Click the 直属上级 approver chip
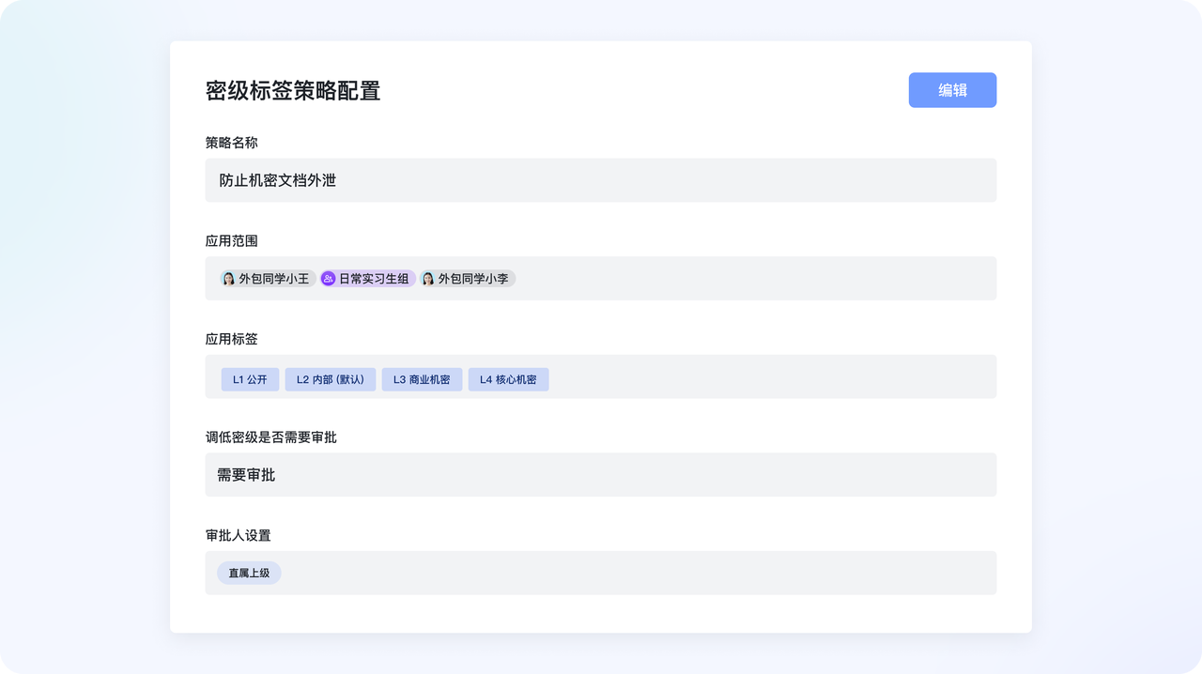The width and height of the screenshot is (1202, 674). (249, 573)
